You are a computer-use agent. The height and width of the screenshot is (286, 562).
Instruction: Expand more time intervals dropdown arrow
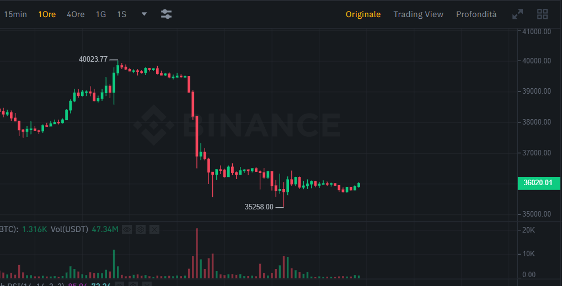pos(144,14)
